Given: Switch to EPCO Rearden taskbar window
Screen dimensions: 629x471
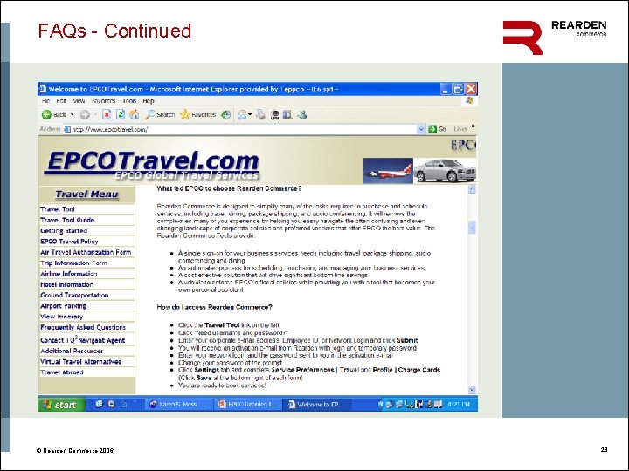Looking at the screenshot, I should 247,405.
